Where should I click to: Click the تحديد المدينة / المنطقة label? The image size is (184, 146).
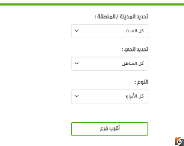pyautogui.click(x=121, y=17)
